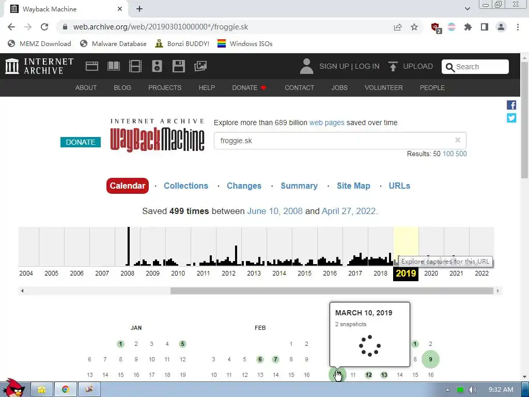
Task: Switch to the Collections tab
Action: [x=186, y=186]
